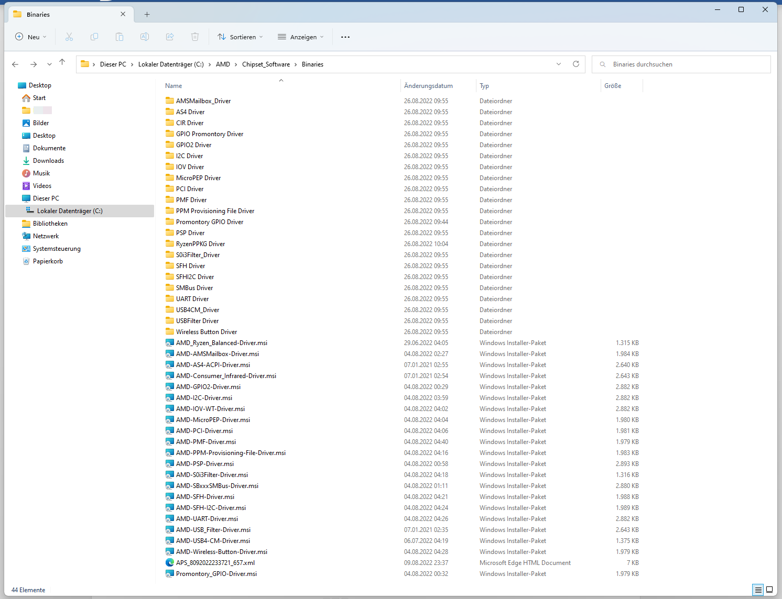This screenshot has width=782, height=599.
Task: Expand chevron after Chipset_Software in breadcrumb
Action: 296,64
